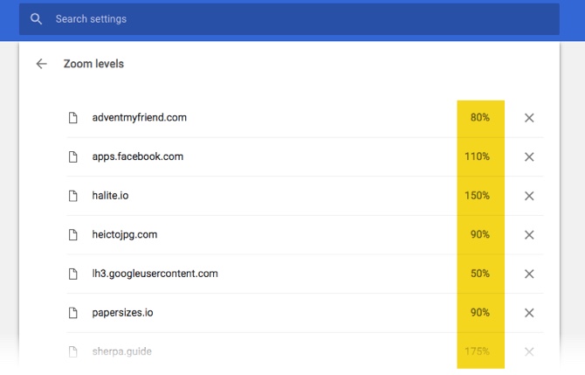Select the apps.facebook.com entry text

[x=138, y=156]
